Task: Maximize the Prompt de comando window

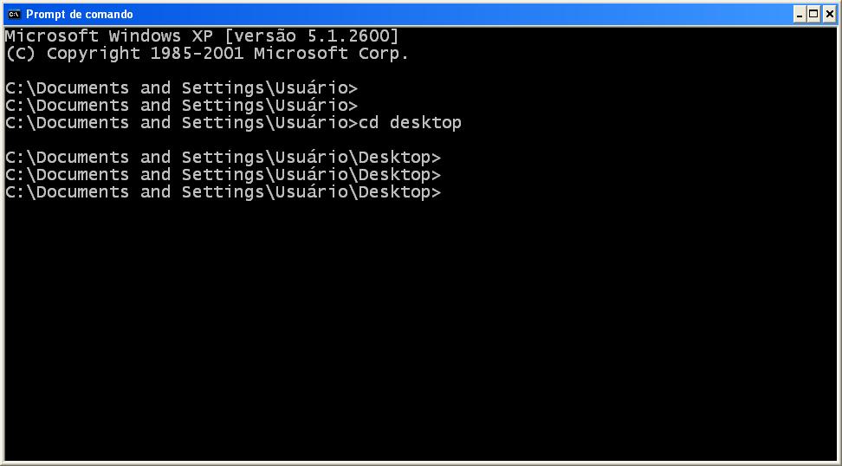Action: click(x=813, y=14)
